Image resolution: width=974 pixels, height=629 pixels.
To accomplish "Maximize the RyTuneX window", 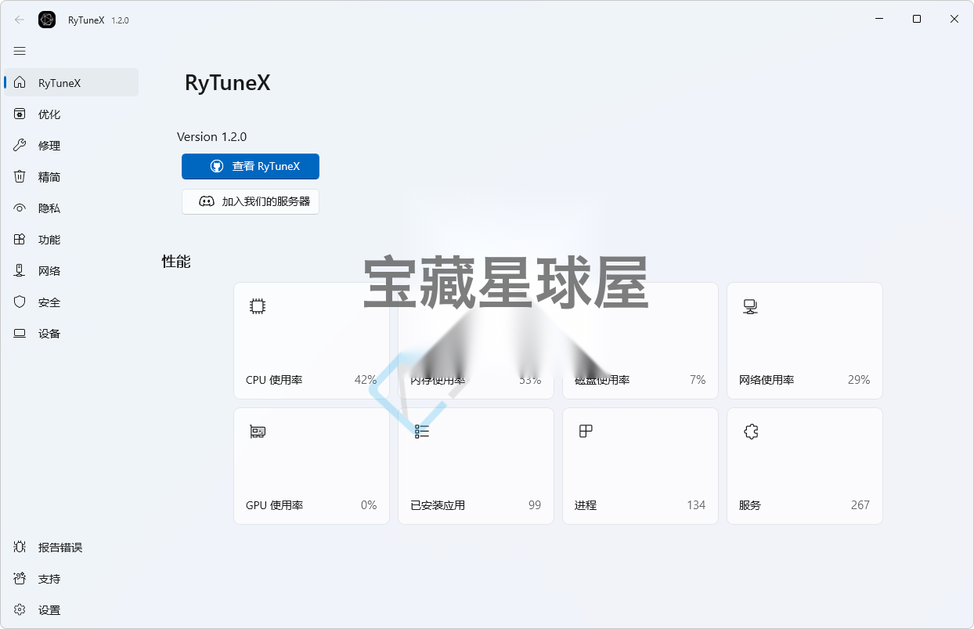I will (917, 20).
